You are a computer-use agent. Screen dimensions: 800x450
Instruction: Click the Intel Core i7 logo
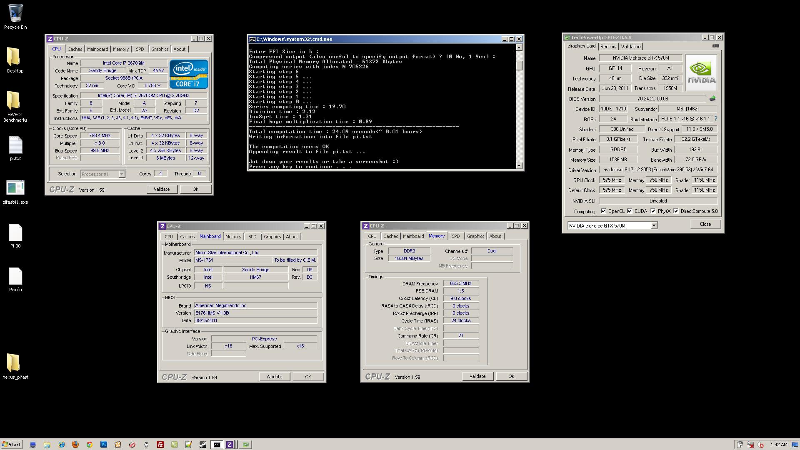coord(189,74)
